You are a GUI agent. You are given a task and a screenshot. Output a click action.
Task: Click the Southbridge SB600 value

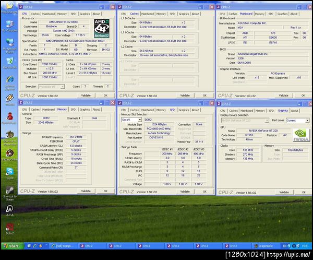click(x=273, y=38)
